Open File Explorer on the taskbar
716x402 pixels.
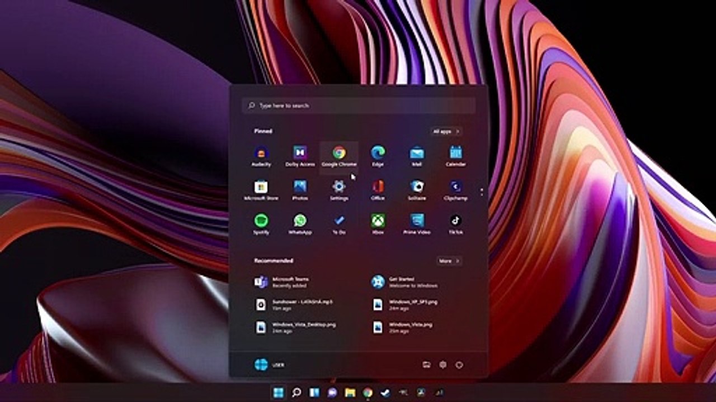click(x=350, y=393)
